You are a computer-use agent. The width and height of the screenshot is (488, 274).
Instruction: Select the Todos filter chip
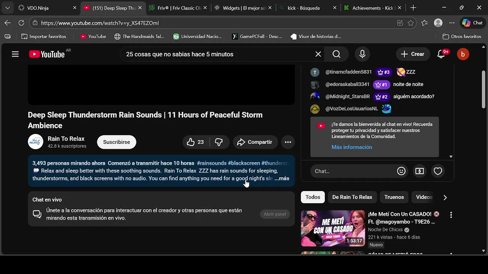tap(313, 197)
